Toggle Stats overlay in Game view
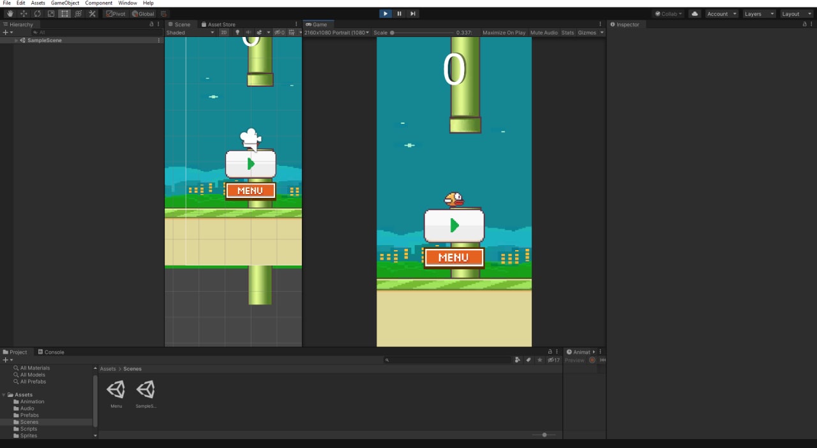The height and width of the screenshot is (448, 817). tap(567, 33)
